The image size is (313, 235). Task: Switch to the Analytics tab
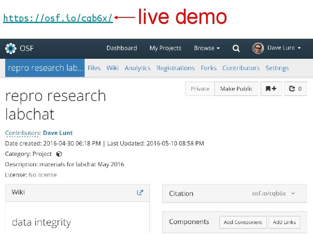click(137, 68)
